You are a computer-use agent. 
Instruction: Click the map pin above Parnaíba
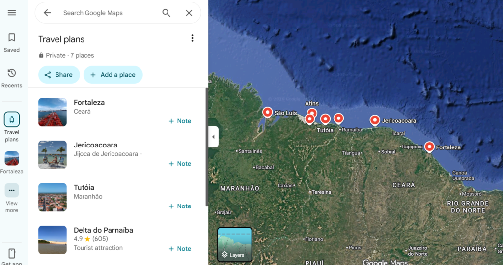[x=338, y=118]
